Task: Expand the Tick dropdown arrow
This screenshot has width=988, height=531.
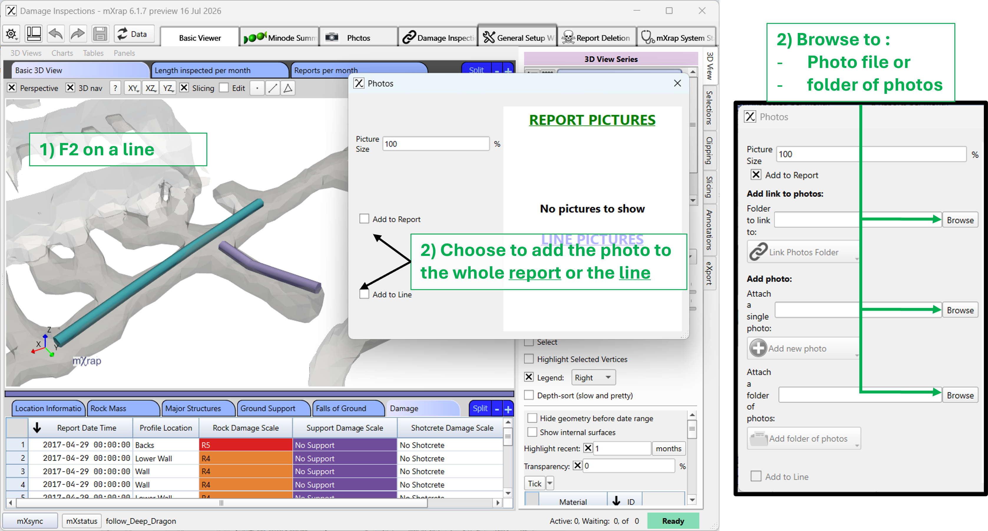Action: tap(550, 483)
